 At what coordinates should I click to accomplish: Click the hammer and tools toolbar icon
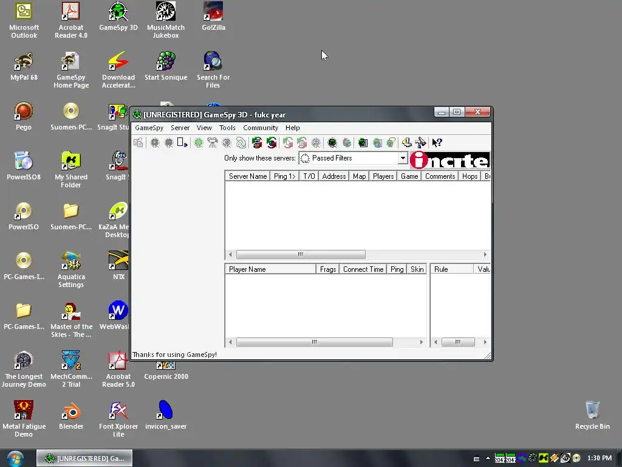[420, 142]
